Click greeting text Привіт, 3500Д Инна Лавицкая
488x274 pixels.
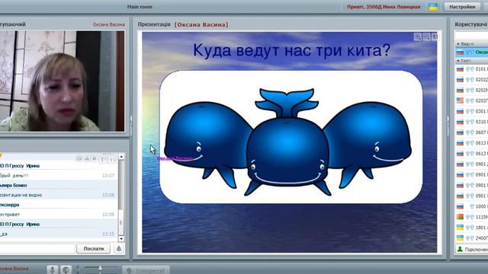click(384, 7)
